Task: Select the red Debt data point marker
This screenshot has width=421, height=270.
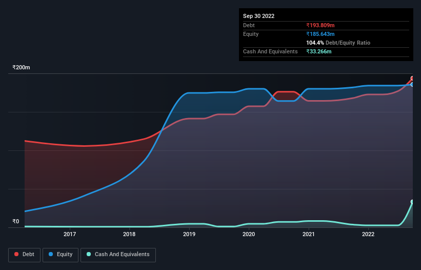Action: [412, 79]
